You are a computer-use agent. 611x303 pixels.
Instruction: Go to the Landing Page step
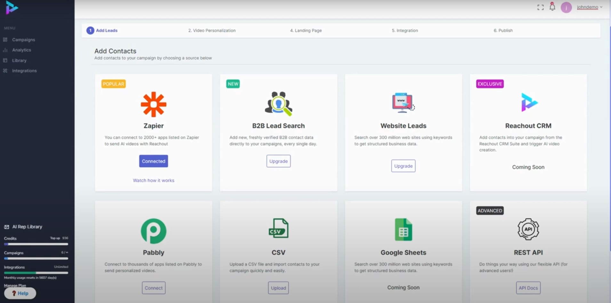(x=306, y=30)
